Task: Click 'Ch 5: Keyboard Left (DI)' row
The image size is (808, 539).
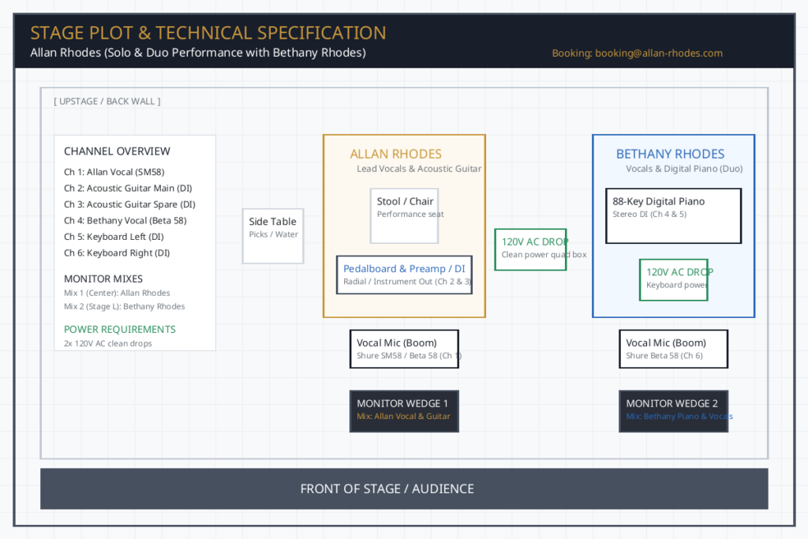Action: point(114,237)
